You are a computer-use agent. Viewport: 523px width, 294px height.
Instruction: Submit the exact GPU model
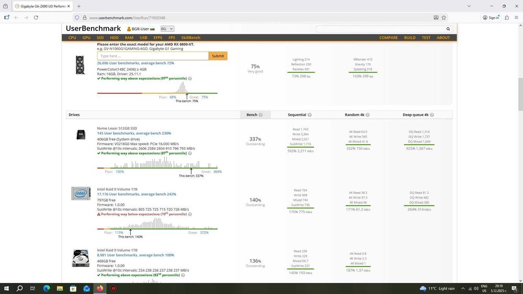[218, 56]
